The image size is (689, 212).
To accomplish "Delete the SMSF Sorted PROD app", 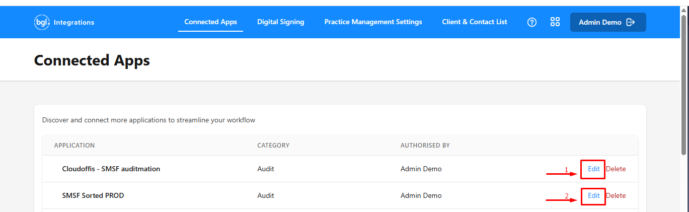I will (616, 196).
